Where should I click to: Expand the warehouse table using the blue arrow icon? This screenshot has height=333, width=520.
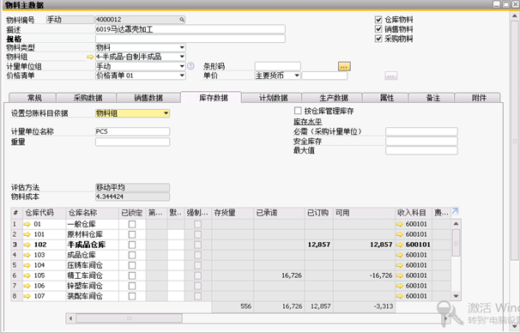point(455,211)
